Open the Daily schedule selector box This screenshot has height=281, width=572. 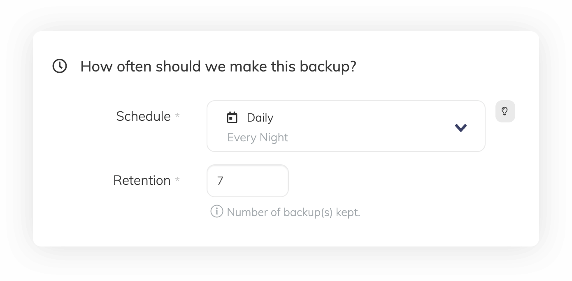[x=346, y=126]
